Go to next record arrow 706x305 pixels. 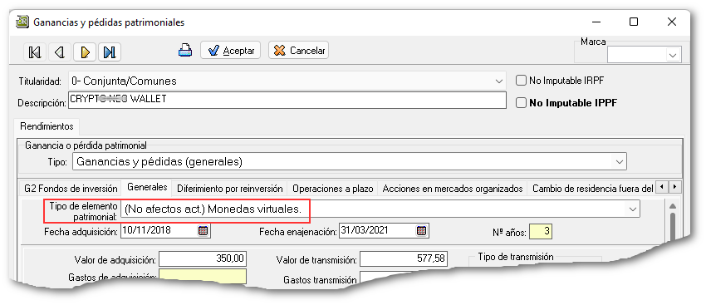coord(85,52)
